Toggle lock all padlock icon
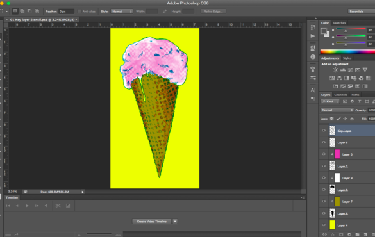This screenshot has height=237, width=375. (x=352, y=118)
